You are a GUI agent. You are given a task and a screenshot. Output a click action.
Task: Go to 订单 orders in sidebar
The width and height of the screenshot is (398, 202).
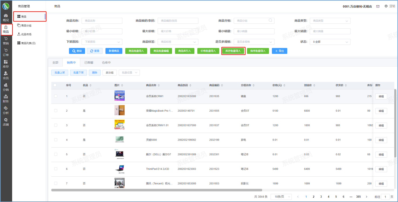coord(6,52)
